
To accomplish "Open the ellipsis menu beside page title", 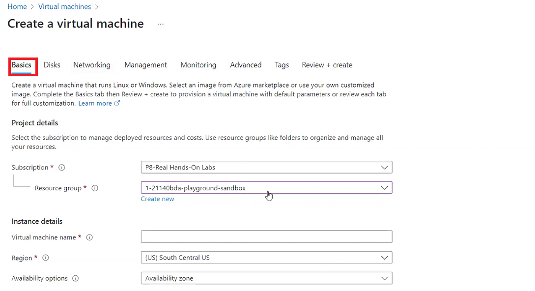I will pyautogui.click(x=161, y=24).
